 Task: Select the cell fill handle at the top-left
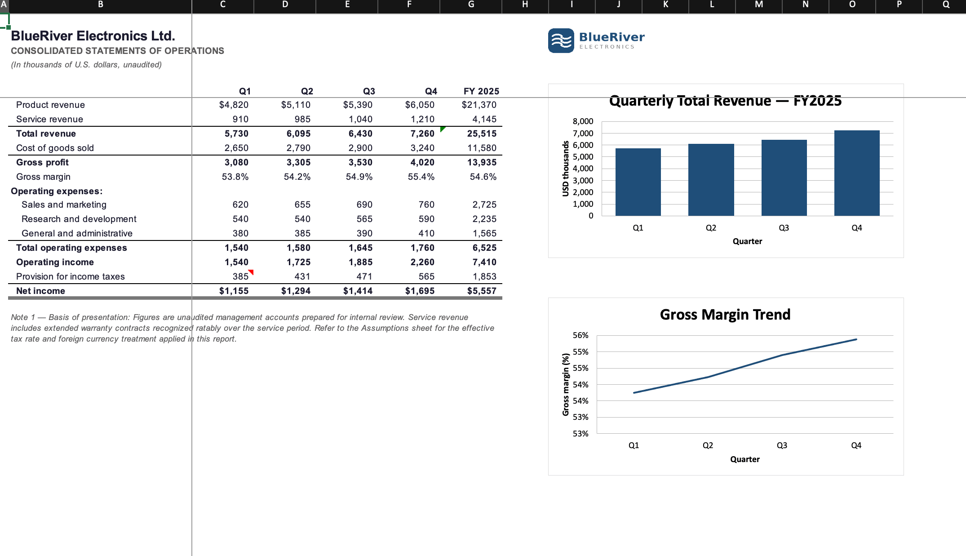pos(9,27)
